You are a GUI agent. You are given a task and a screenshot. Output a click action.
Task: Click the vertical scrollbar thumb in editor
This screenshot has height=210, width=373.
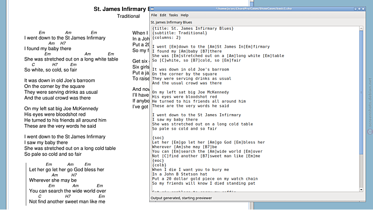coord(361,89)
